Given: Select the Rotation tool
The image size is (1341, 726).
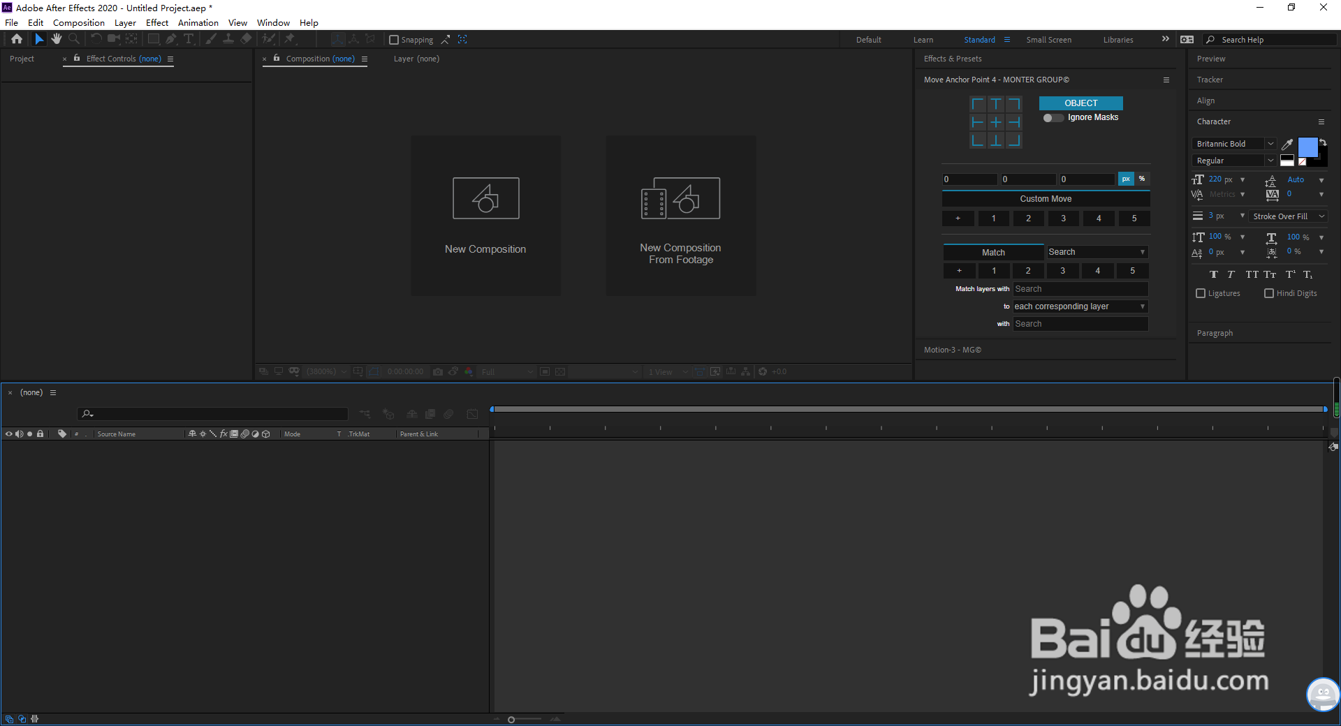Looking at the screenshot, I should click(96, 39).
